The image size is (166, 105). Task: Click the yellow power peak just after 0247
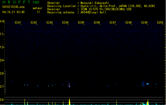coord(117,103)
